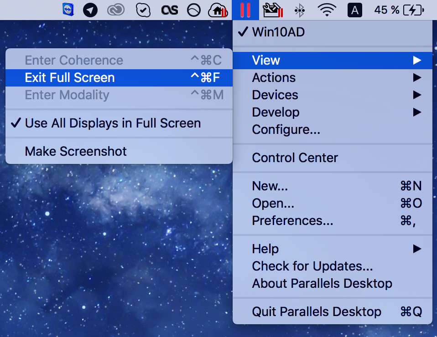Click the circular slashed globe menu bar icon
Viewport: 437px width, 337px height.
194,10
